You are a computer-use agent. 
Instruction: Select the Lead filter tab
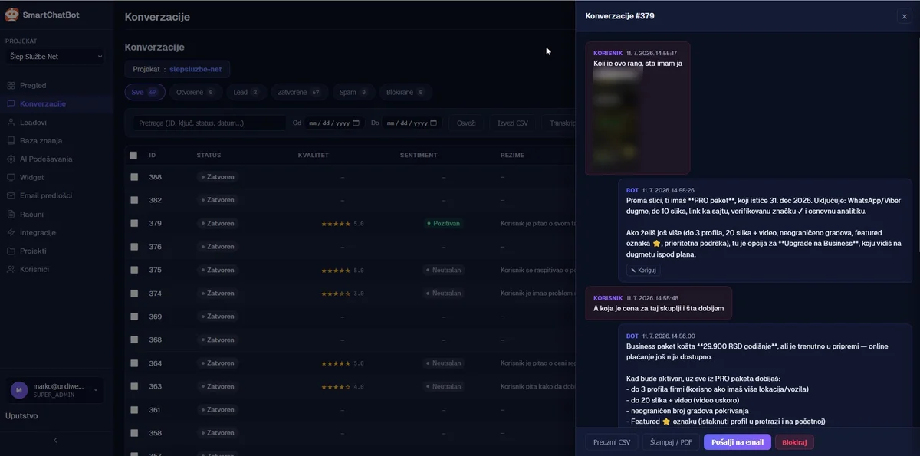pos(246,92)
